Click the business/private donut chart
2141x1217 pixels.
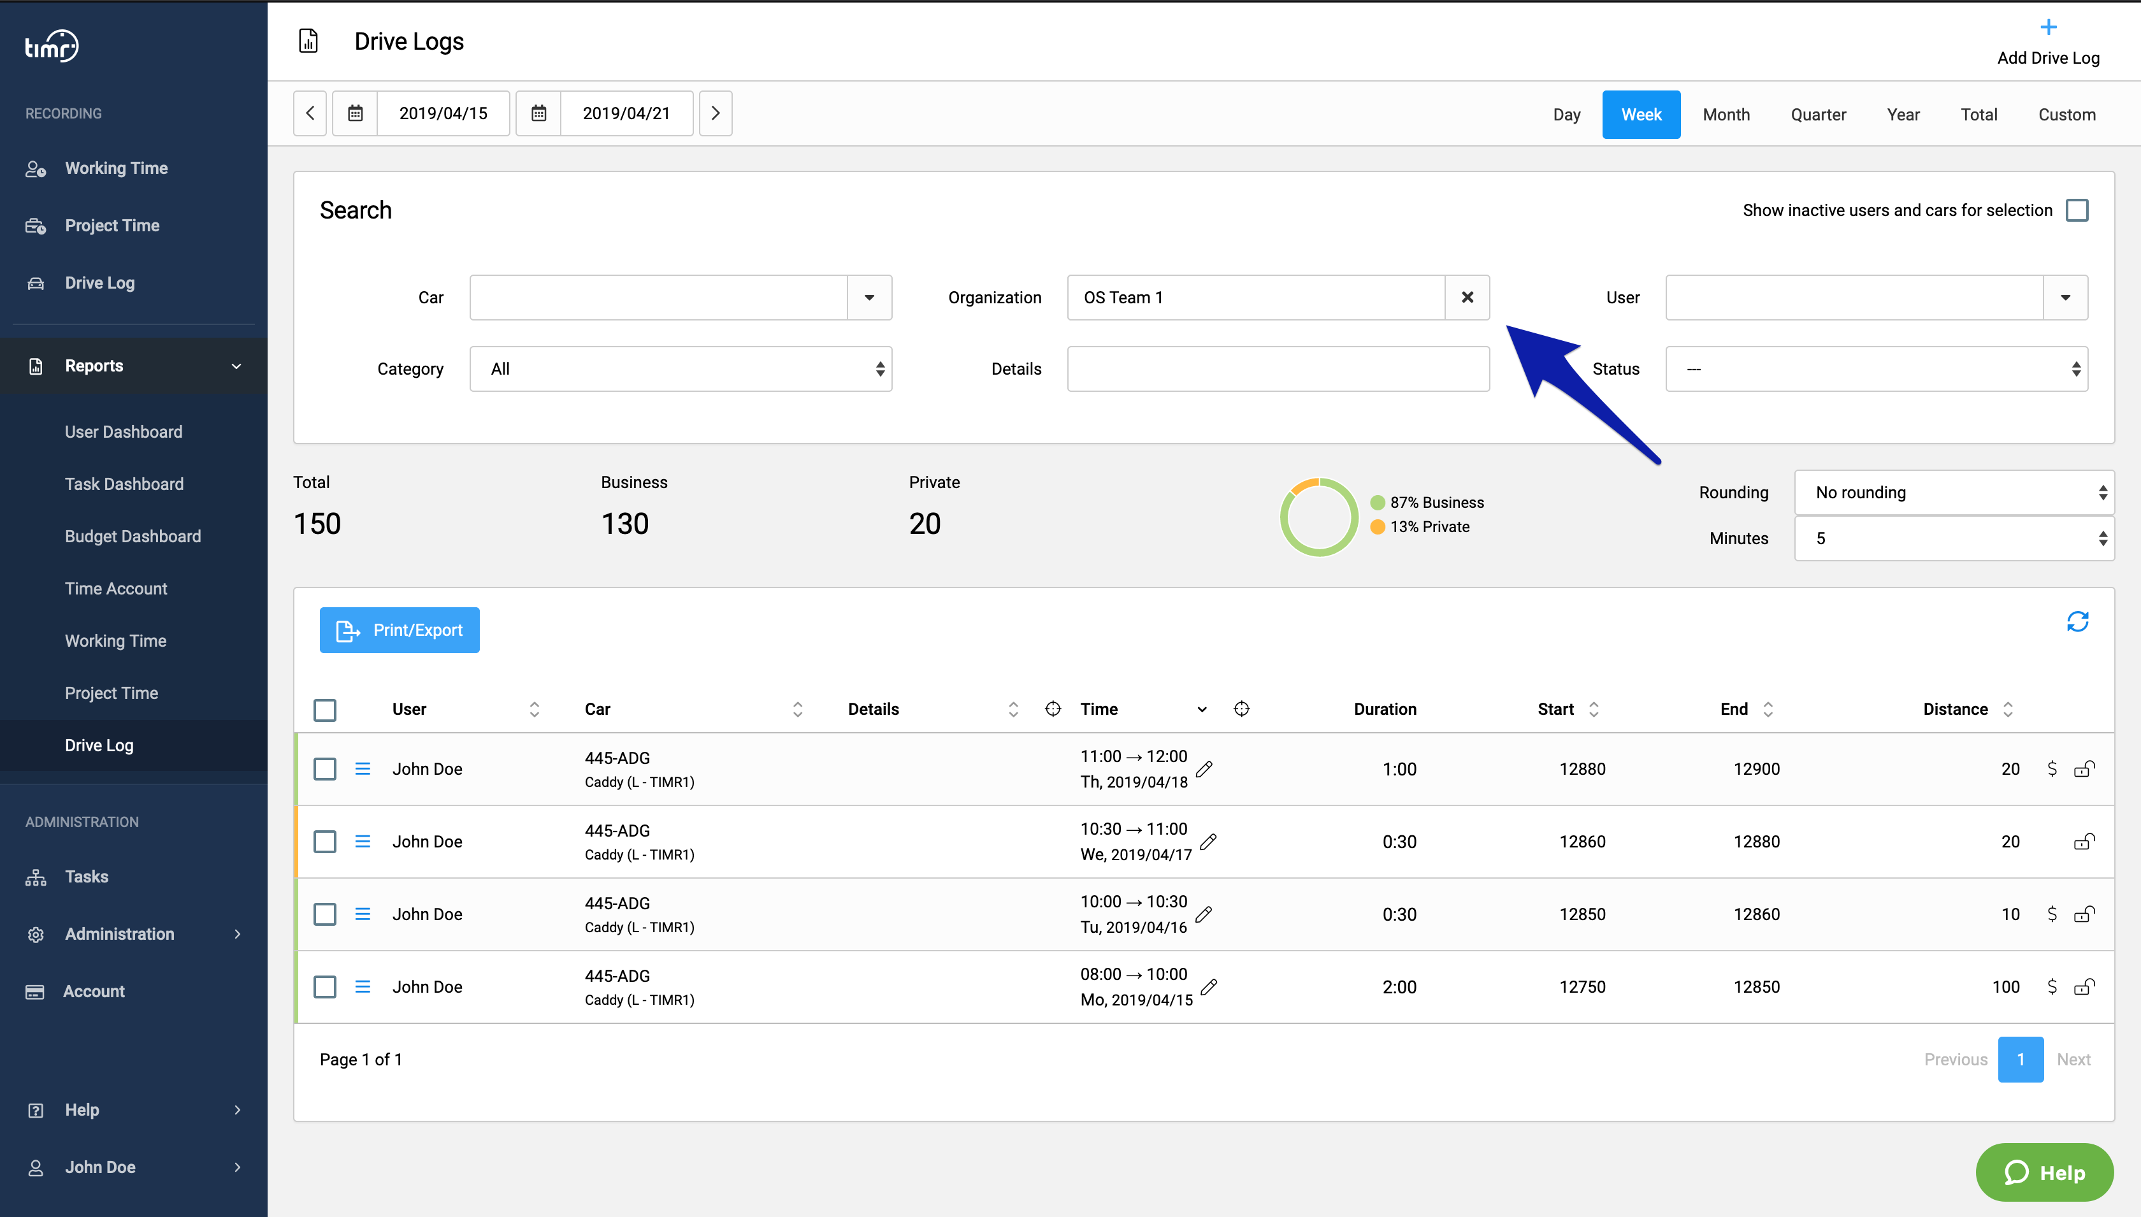coord(1319,517)
